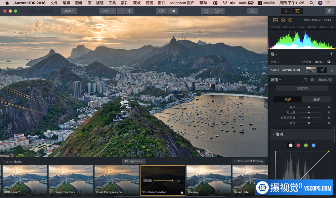The image size is (336, 198).
Task: Click the Spotlight search icon
Action: (311, 3)
